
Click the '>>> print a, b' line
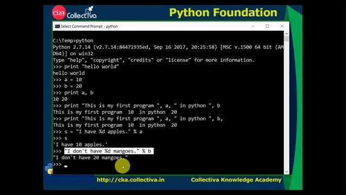tap(73, 93)
